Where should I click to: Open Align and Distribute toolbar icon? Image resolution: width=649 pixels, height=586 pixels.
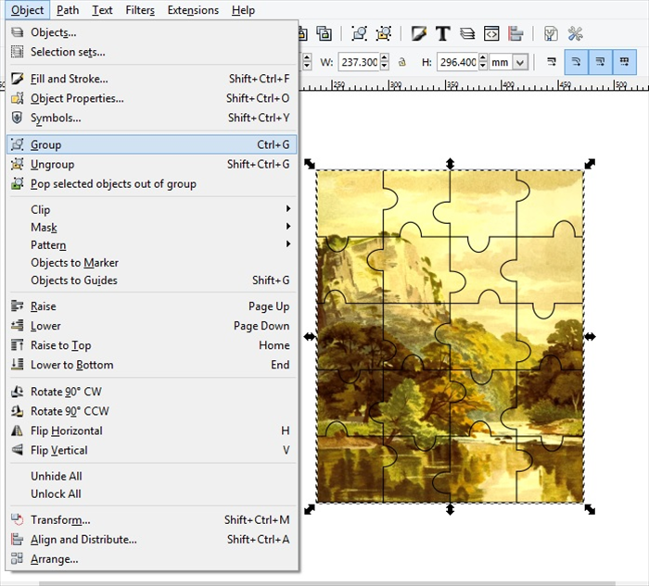(x=515, y=33)
